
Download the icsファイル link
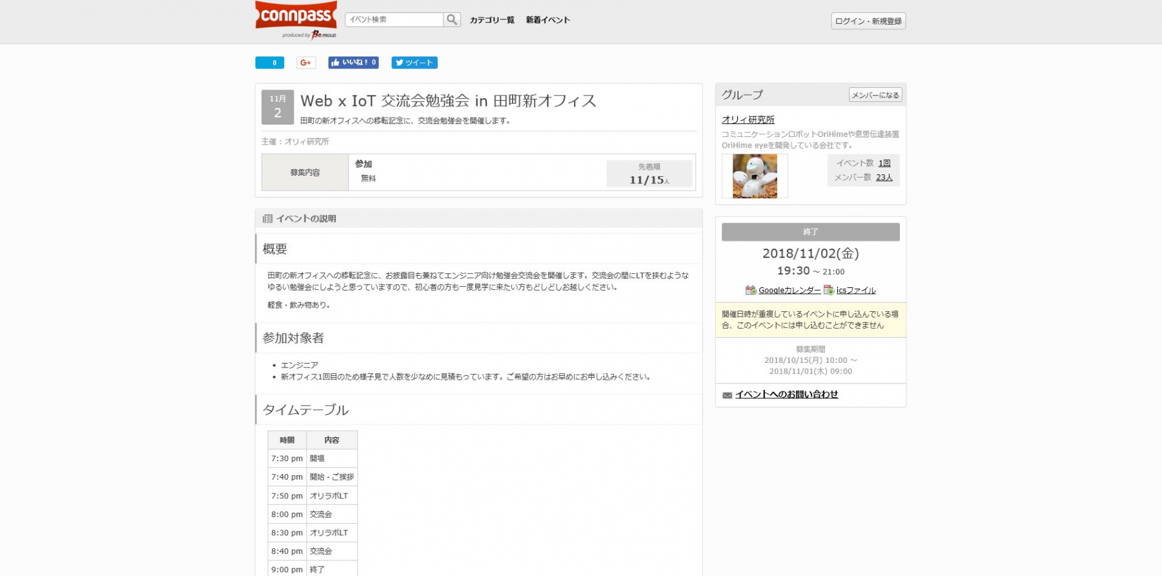click(856, 291)
